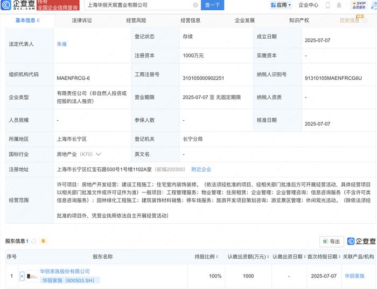Click the 全国企业信用查询 red banner
The width and height of the screenshot is (377, 289).
(x=58, y=5)
